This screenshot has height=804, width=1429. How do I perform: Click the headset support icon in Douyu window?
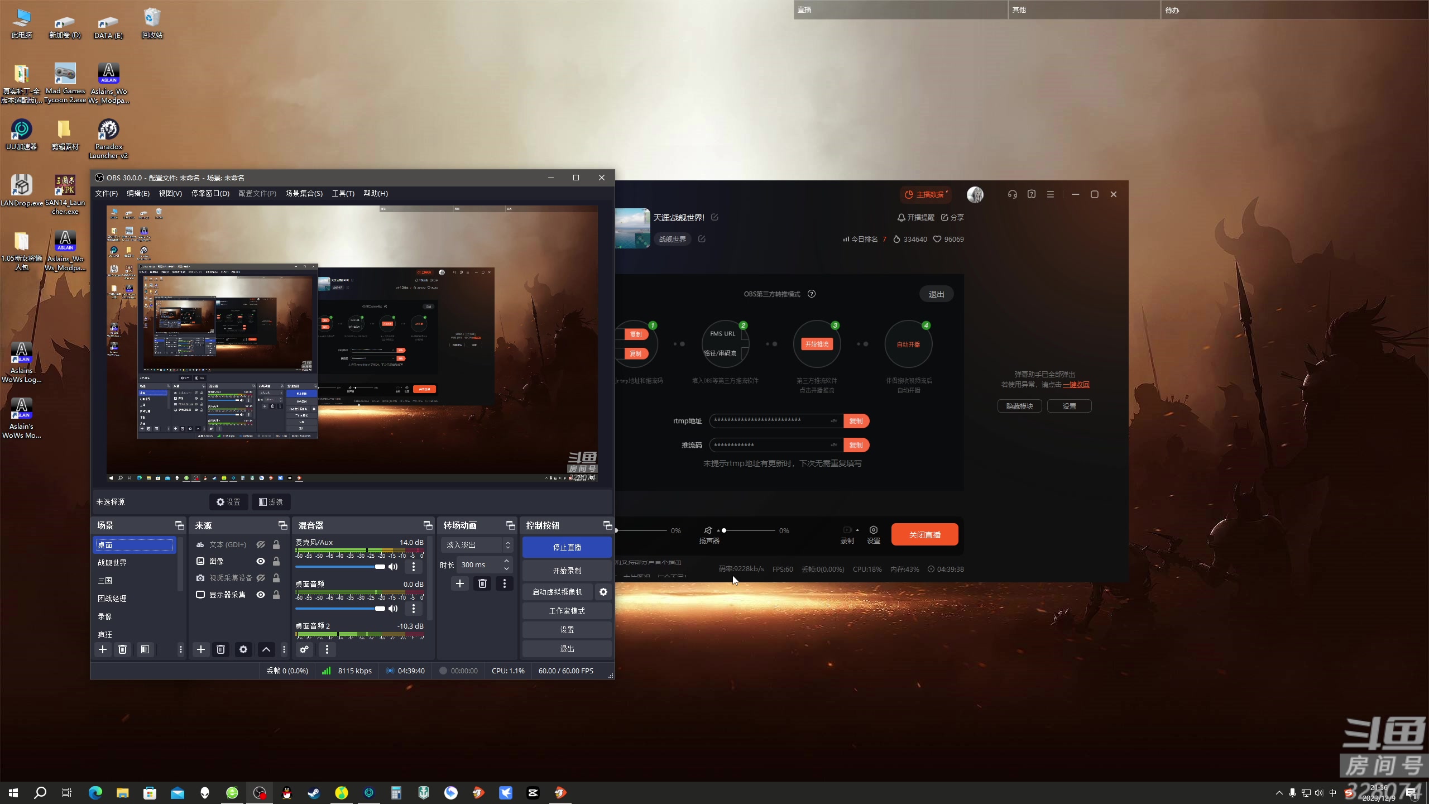1013,194
